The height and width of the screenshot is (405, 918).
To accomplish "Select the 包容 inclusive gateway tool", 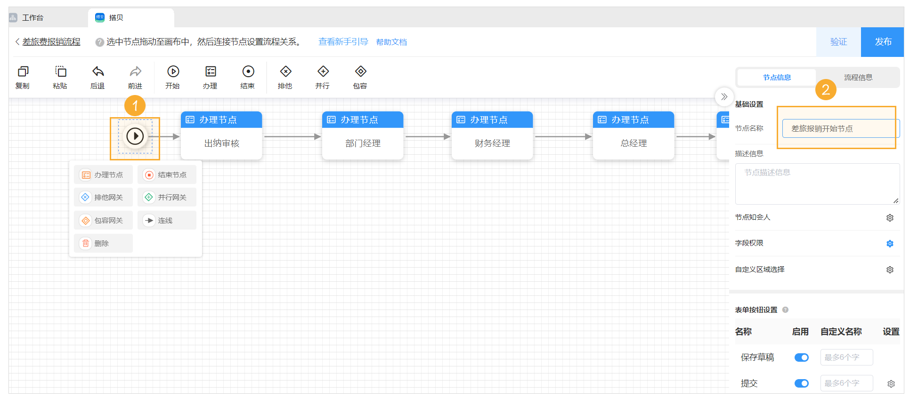I will pos(360,77).
